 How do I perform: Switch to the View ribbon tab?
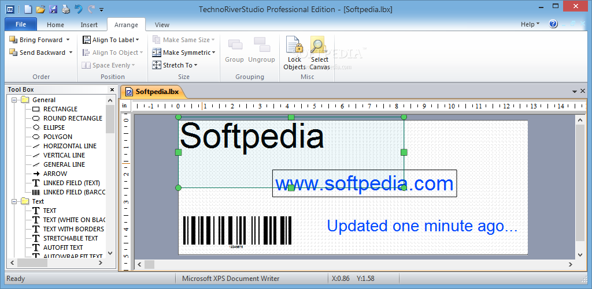click(162, 25)
